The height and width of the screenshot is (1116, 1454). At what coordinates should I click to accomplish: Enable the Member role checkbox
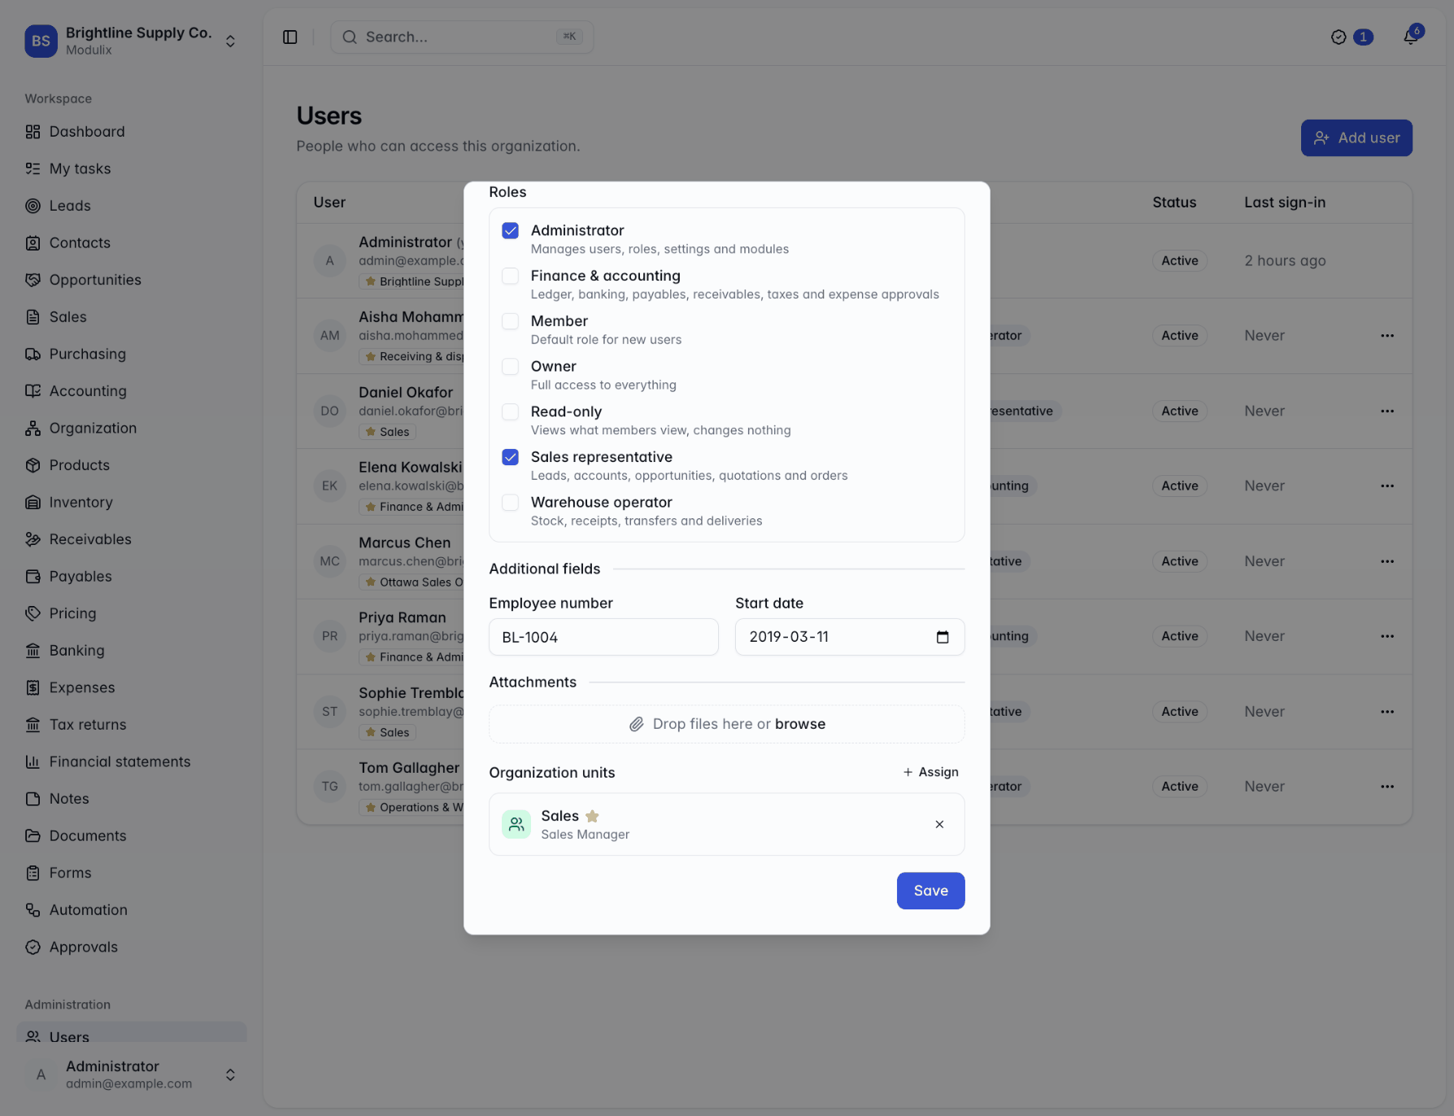point(511,321)
